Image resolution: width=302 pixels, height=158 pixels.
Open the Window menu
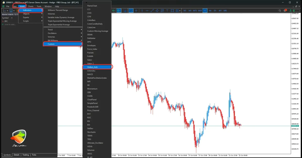click(x=48, y=6)
